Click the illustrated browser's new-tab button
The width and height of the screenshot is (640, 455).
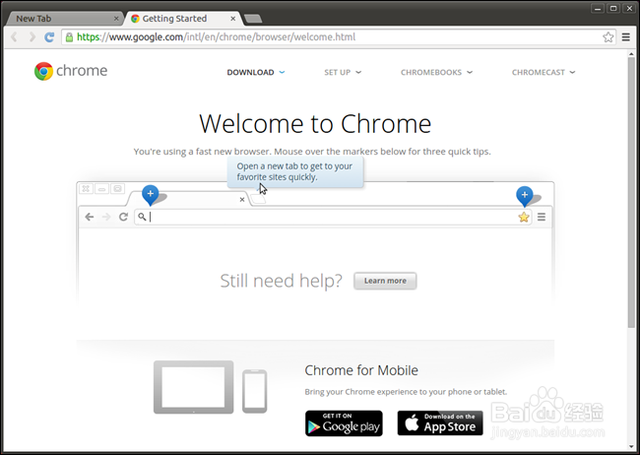coord(258,199)
